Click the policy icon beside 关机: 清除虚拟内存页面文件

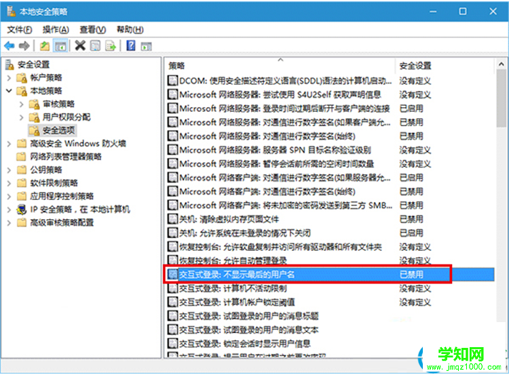coord(172,219)
